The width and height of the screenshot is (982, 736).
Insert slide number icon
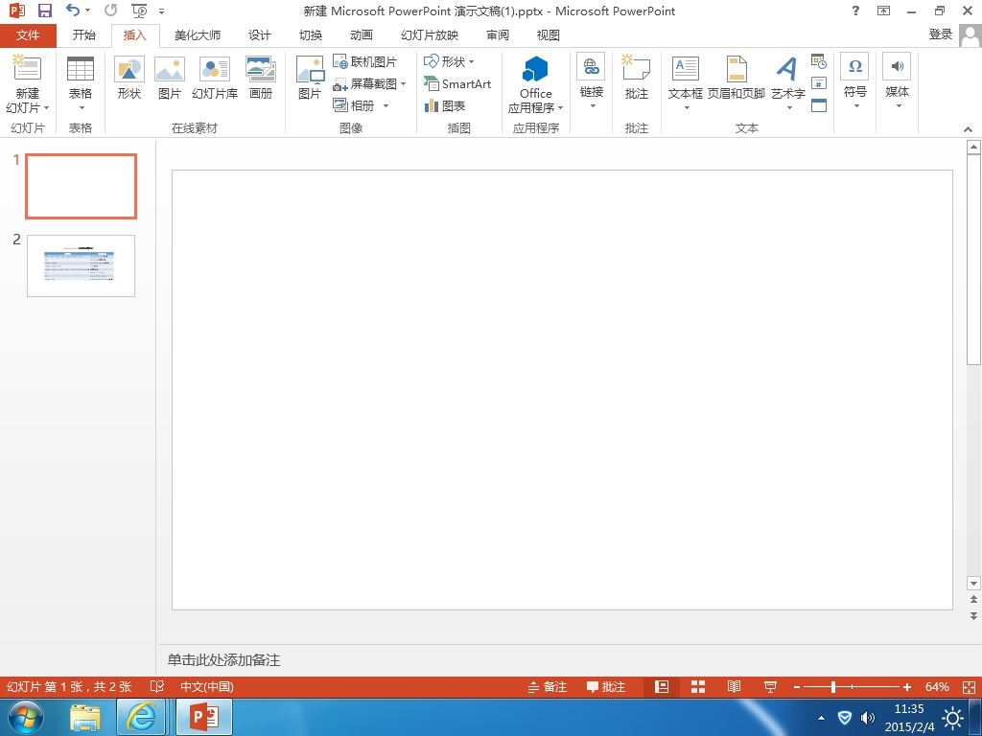pyautogui.click(x=819, y=83)
